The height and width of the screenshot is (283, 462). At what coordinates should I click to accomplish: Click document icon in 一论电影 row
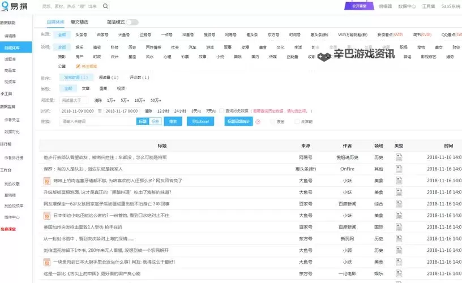pos(399,273)
